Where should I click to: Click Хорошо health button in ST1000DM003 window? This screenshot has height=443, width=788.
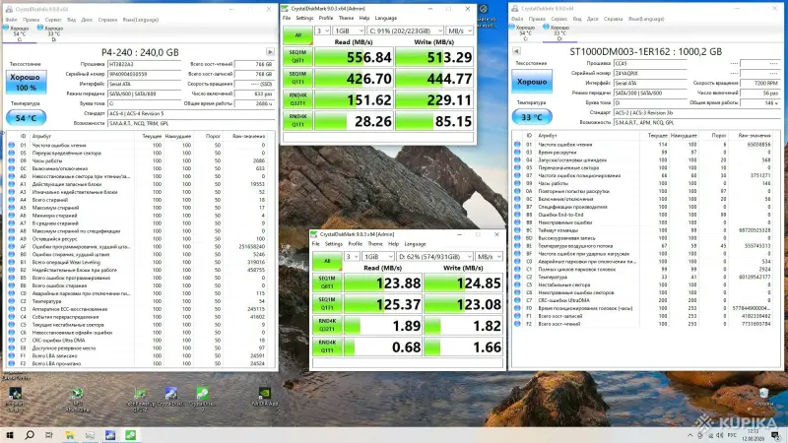click(x=532, y=82)
